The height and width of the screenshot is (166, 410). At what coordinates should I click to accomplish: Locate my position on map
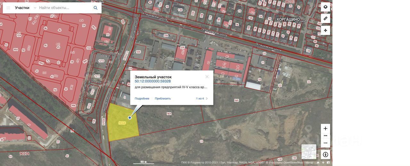pos(325,30)
